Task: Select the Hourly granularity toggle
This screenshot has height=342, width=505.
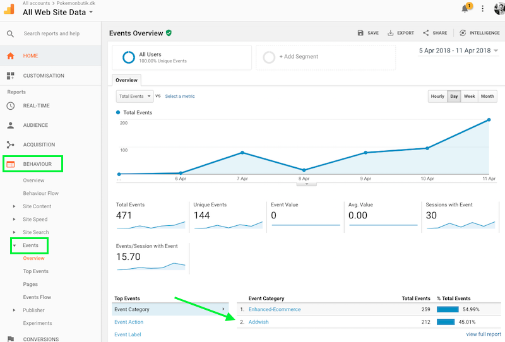Action: pos(437,97)
